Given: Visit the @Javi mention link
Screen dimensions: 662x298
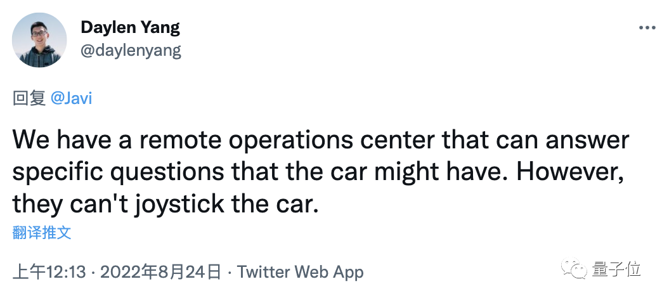Looking at the screenshot, I should click(71, 98).
